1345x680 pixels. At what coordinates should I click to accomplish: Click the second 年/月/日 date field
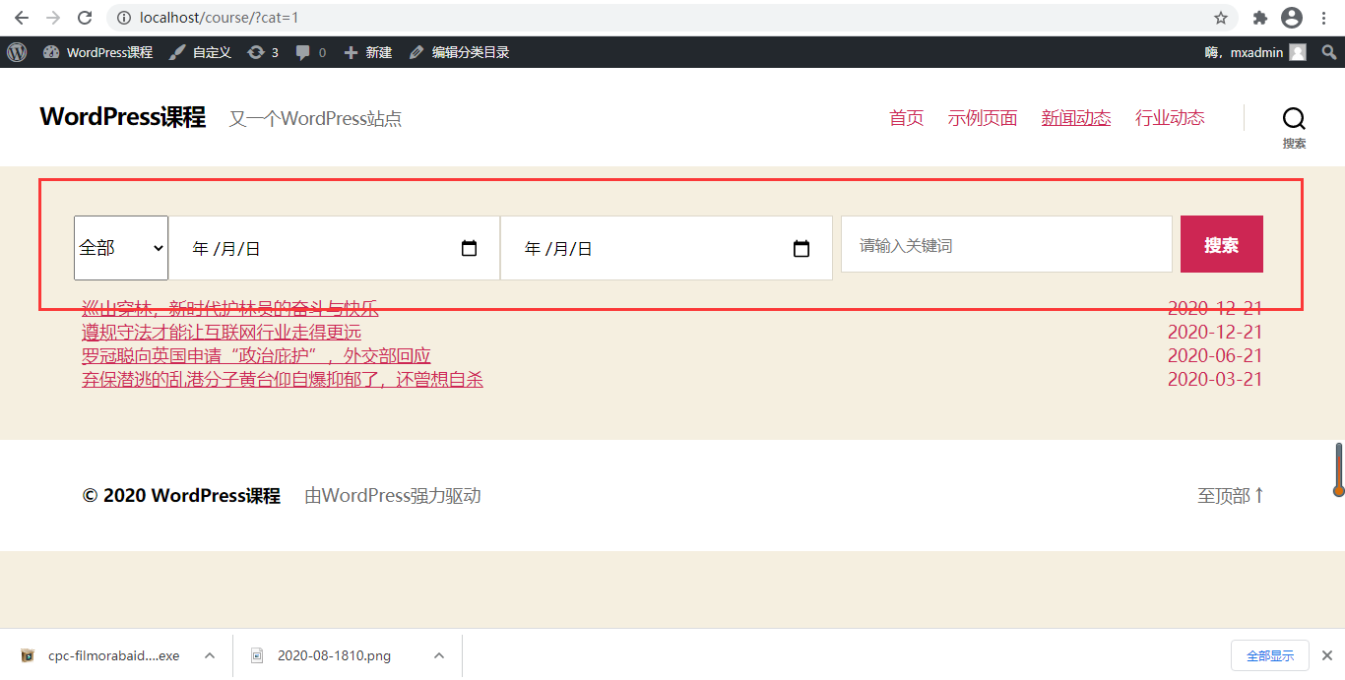click(666, 248)
